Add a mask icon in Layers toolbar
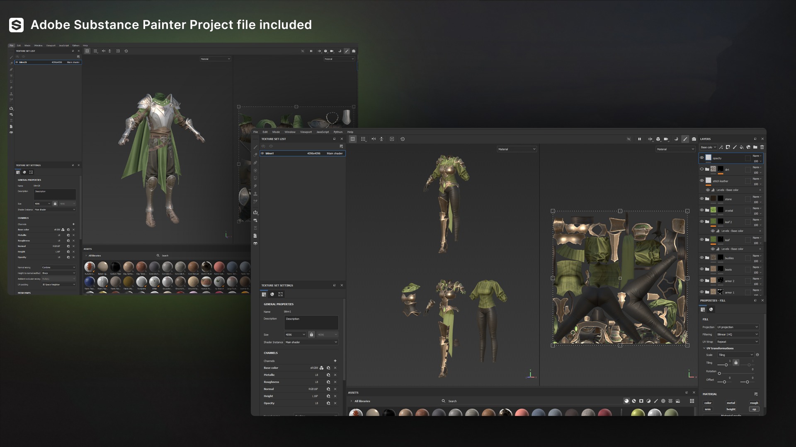Image resolution: width=796 pixels, height=447 pixels. click(728, 147)
